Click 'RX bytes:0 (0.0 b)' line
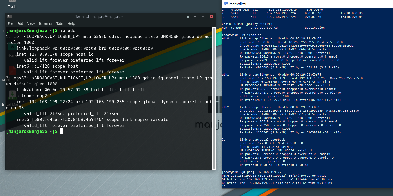The width and height of the screenshot is (393, 196). (274, 165)
